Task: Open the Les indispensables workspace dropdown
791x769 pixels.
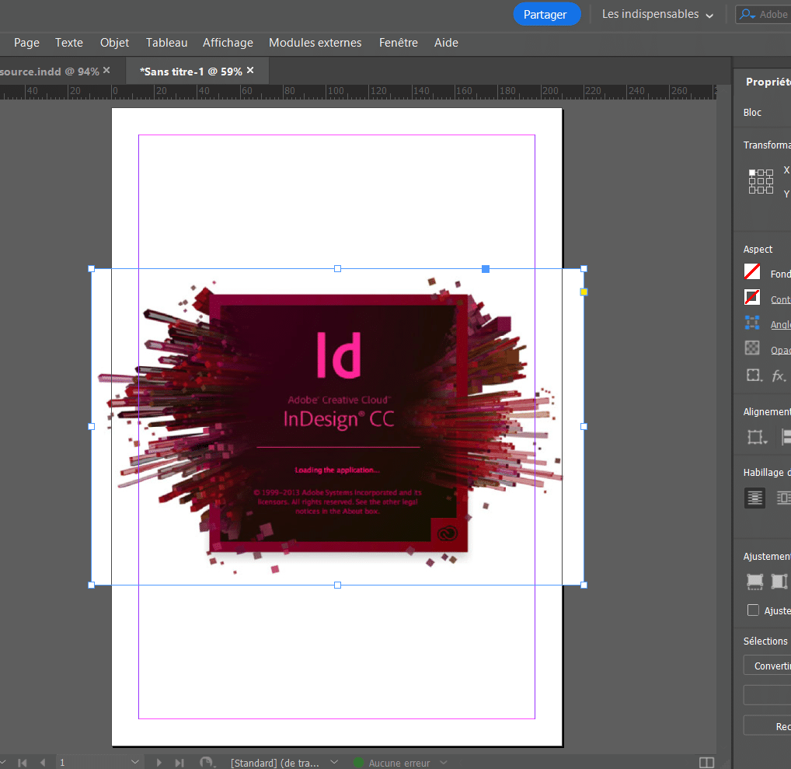Action: (657, 15)
